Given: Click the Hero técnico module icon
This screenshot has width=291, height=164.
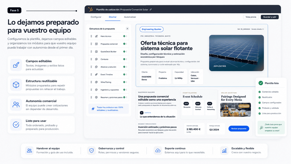Looking at the screenshot, I should 96,36.
